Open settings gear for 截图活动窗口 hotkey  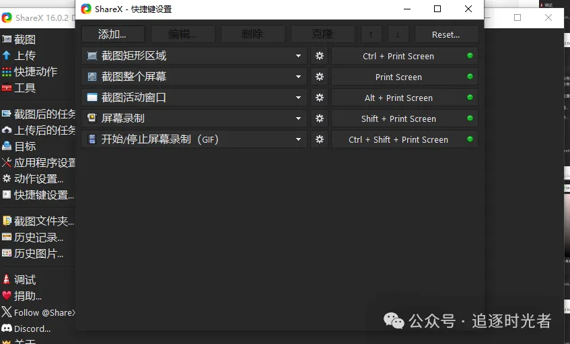[320, 98]
